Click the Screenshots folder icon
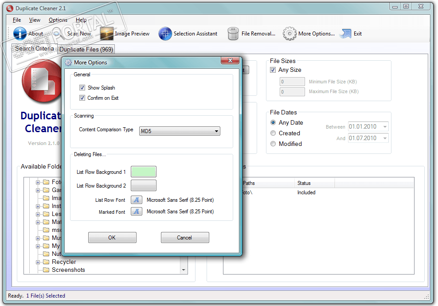This screenshot has width=438, height=306. [46, 270]
